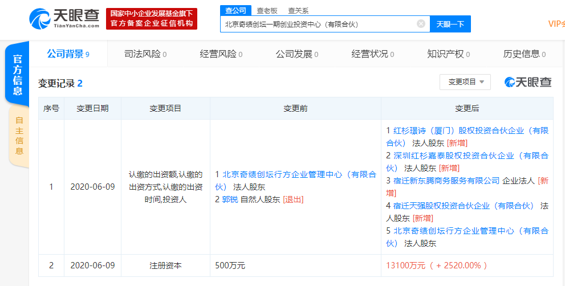Switch search mode to 查老板
Viewport: 565px width, 286px height.
click(x=267, y=10)
